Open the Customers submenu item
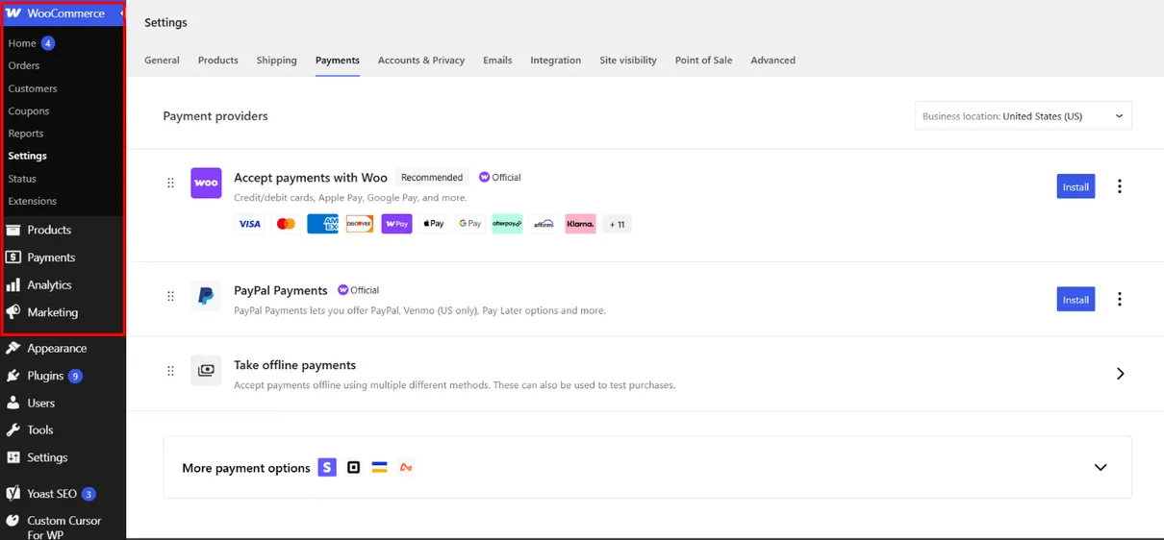Screen dimensions: 1164x540 [x=33, y=88]
